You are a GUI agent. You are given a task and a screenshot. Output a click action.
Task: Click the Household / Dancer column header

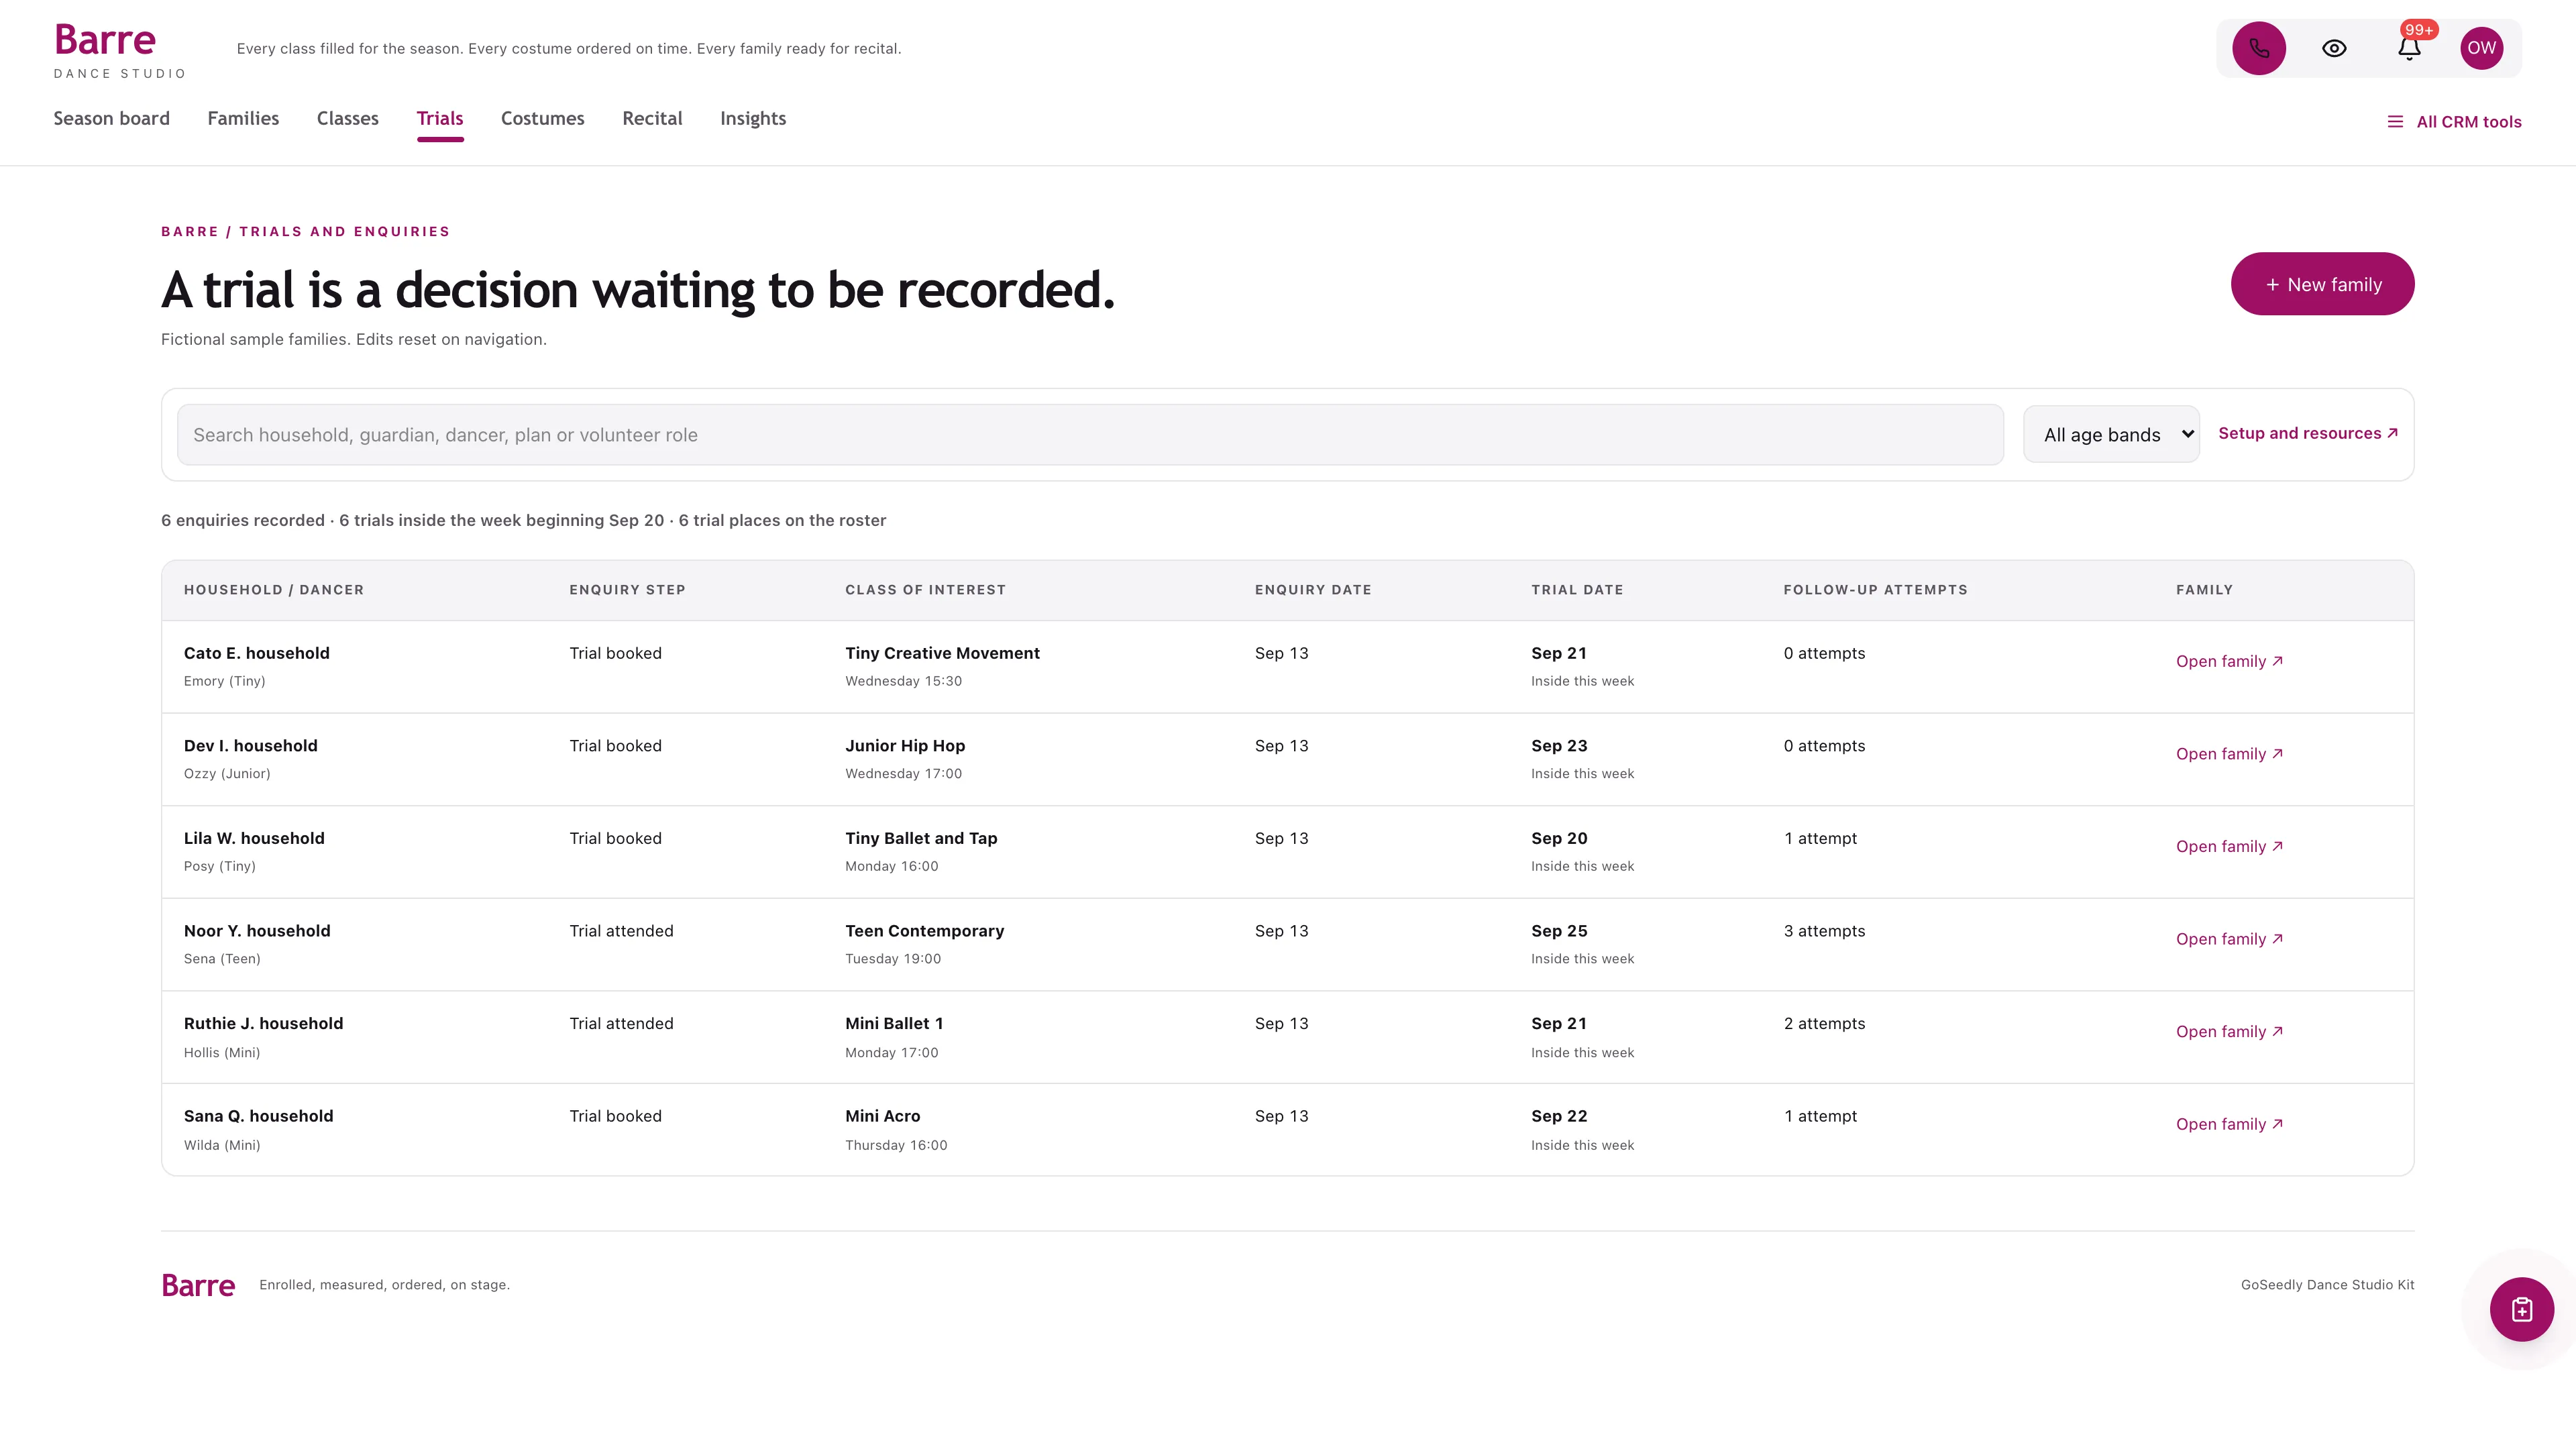(274, 590)
